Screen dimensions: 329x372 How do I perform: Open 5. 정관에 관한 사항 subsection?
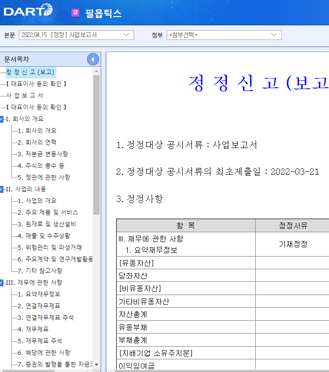click(x=44, y=177)
